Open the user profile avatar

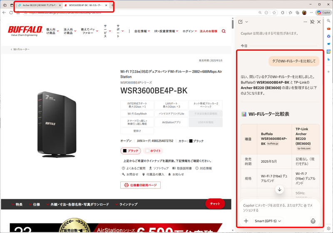coord(304,13)
